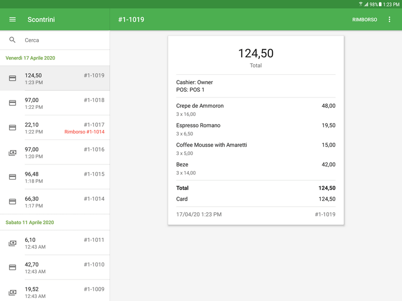Click card icon of receipt #1-1018
The width and height of the screenshot is (402, 301).
point(13,103)
